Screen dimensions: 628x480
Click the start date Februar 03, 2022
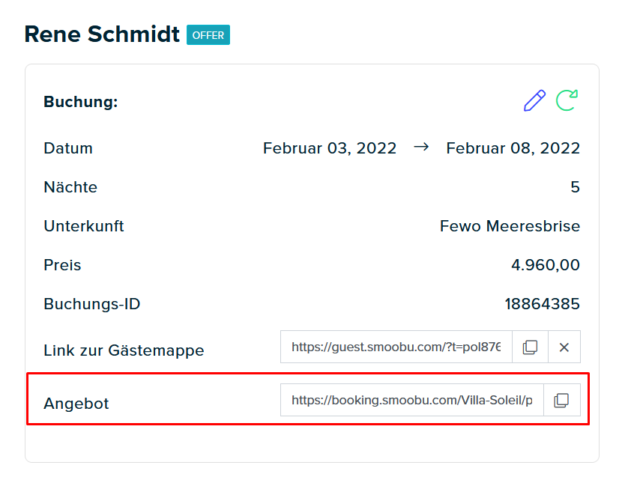tap(330, 148)
